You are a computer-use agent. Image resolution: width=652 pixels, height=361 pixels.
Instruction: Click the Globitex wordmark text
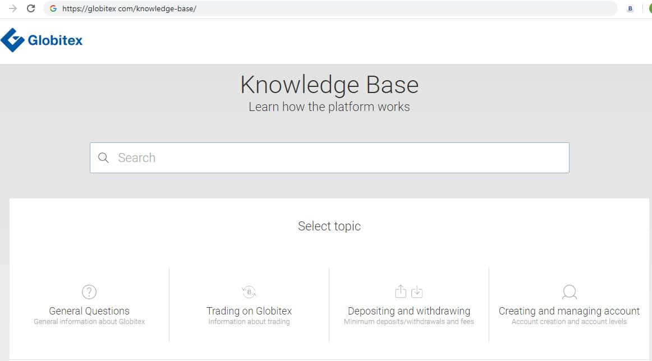coord(55,40)
